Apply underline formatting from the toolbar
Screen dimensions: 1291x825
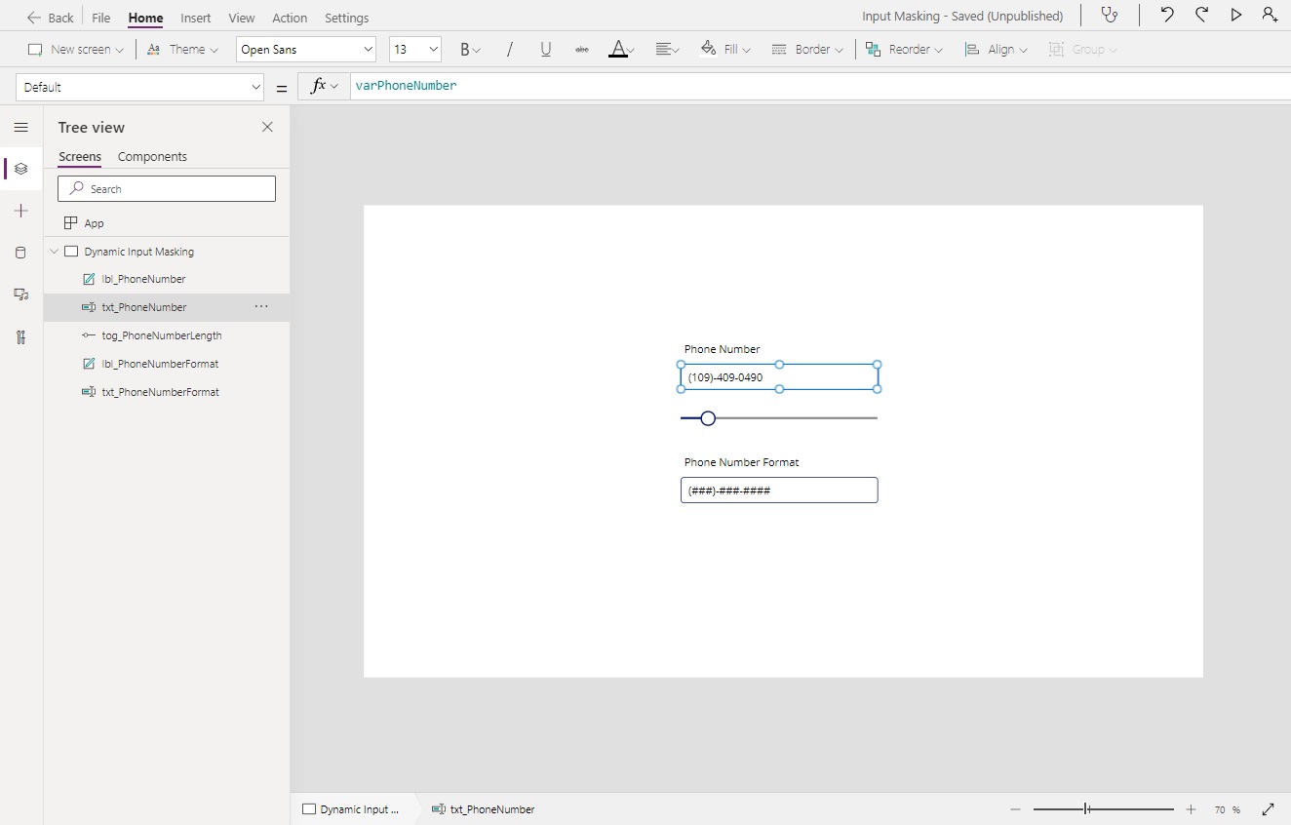coord(546,49)
